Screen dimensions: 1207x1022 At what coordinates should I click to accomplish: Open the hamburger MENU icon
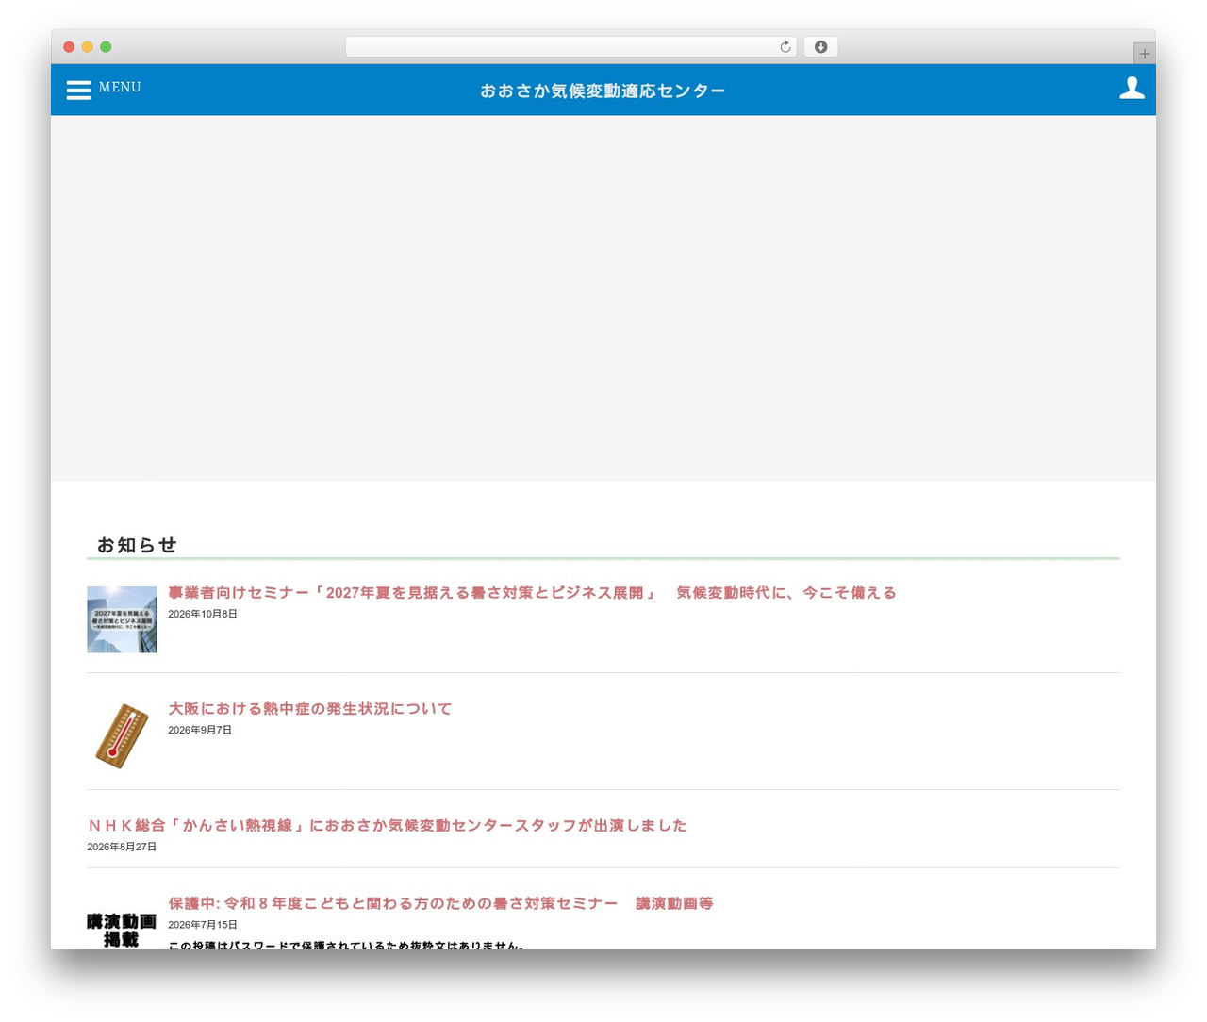coord(78,90)
